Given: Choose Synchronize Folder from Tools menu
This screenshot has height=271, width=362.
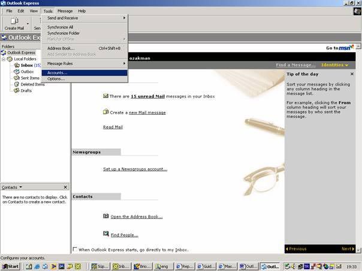Looking at the screenshot, I should tap(85, 33).
